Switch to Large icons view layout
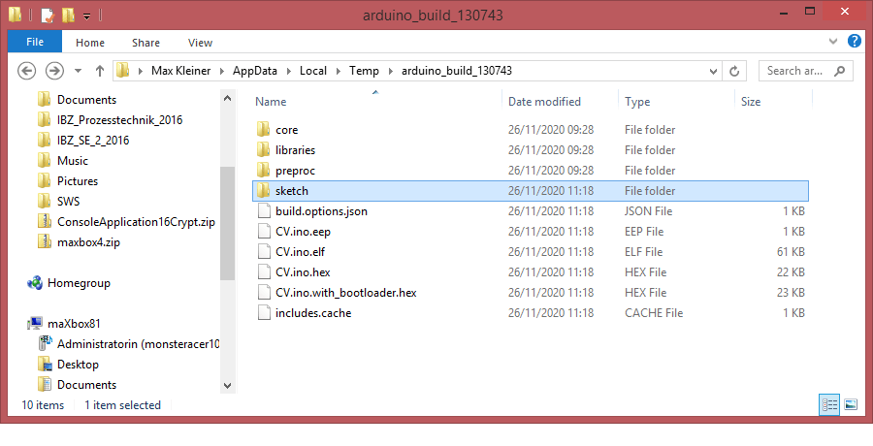 (x=851, y=404)
